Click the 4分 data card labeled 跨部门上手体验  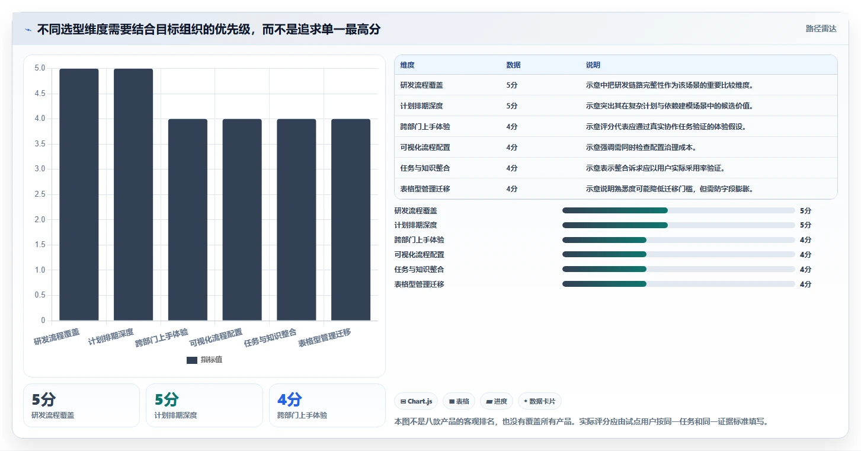(x=327, y=405)
